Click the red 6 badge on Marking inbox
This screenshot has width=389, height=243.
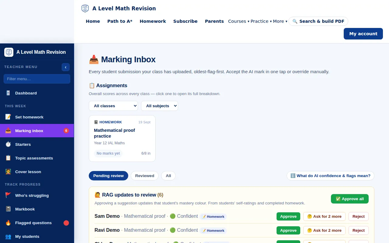[x=66, y=131]
